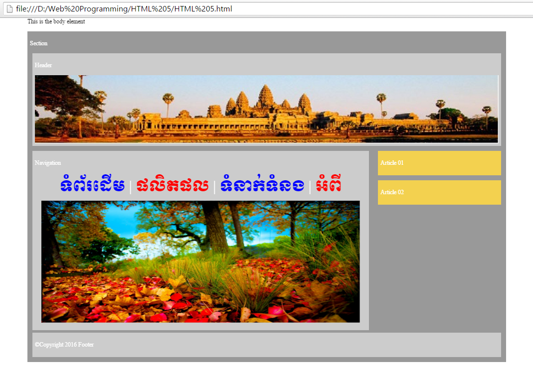533x370 pixels.
Task: Open the second blue Khmer navigation link
Action: (262, 184)
